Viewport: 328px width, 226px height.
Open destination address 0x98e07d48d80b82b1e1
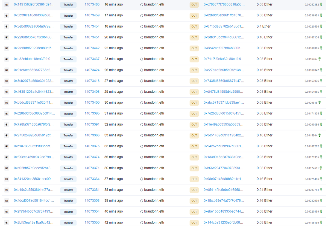(x=224, y=179)
